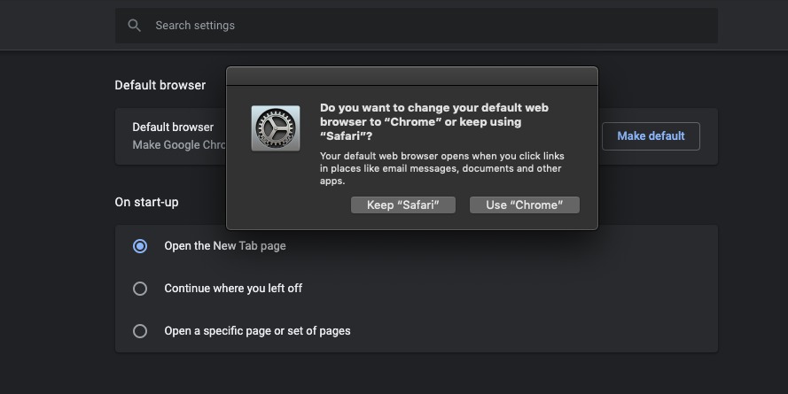Screen dimensions: 788x394
Task: Click the Make default button
Action: point(651,136)
